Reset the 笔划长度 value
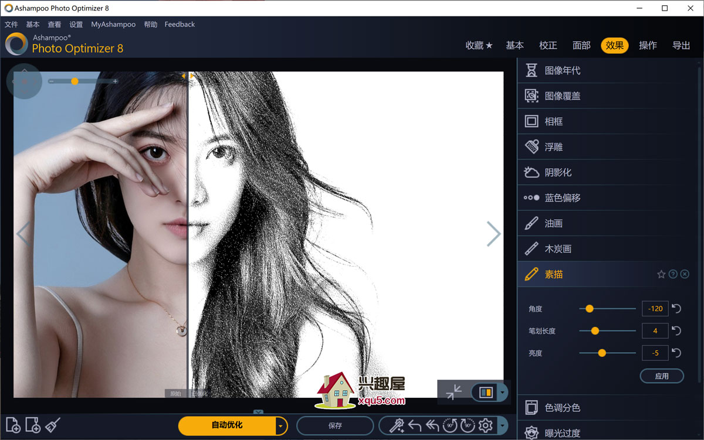 coord(676,330)
